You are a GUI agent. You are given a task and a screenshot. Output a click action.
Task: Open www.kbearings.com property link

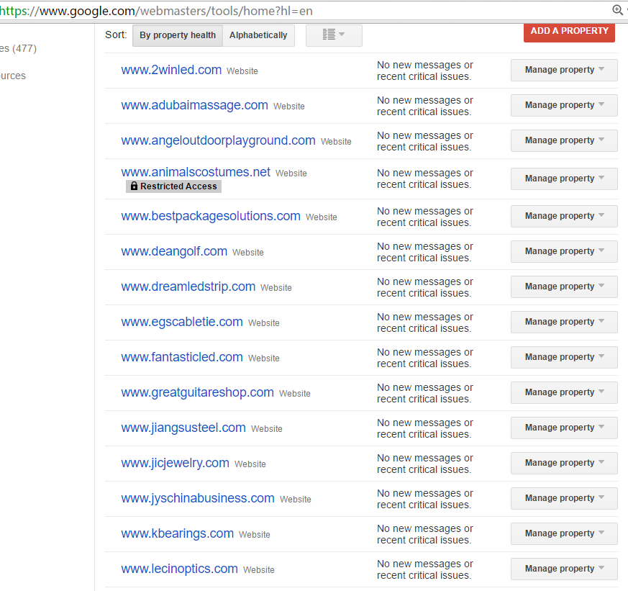178,533
